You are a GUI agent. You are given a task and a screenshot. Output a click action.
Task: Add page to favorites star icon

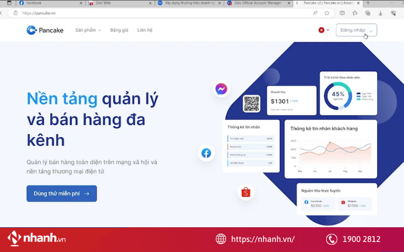327,13
